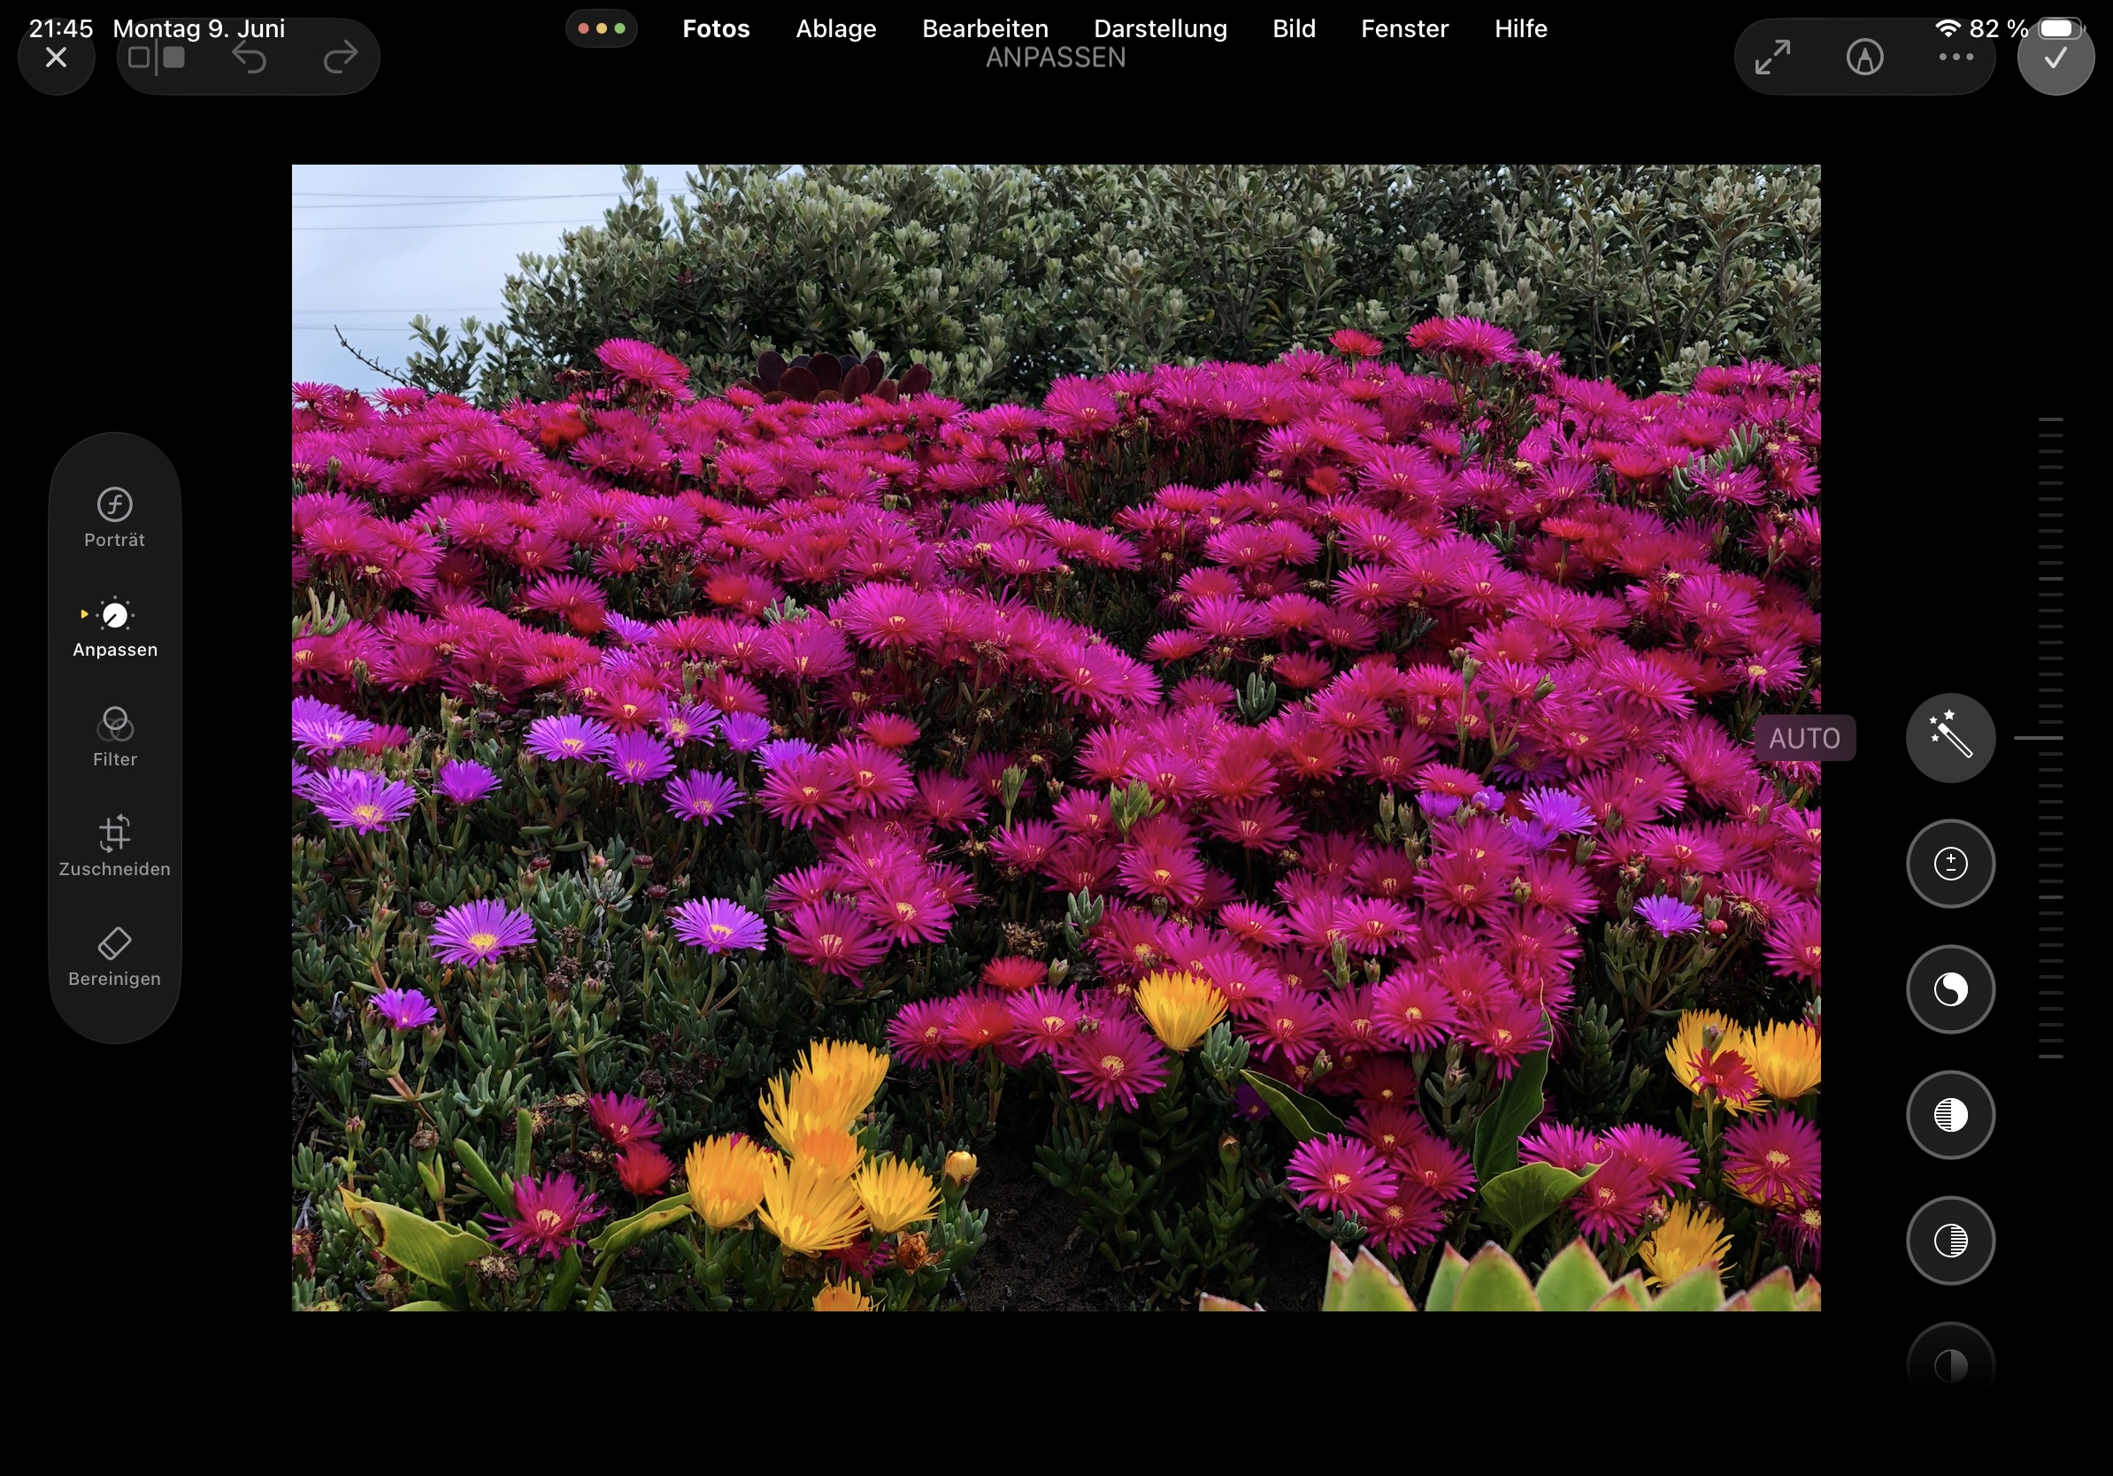This screenshot has width=2113, height=1476.
Task: Select the Zuschneiden crop tool
Action: (x=115, y=847)
